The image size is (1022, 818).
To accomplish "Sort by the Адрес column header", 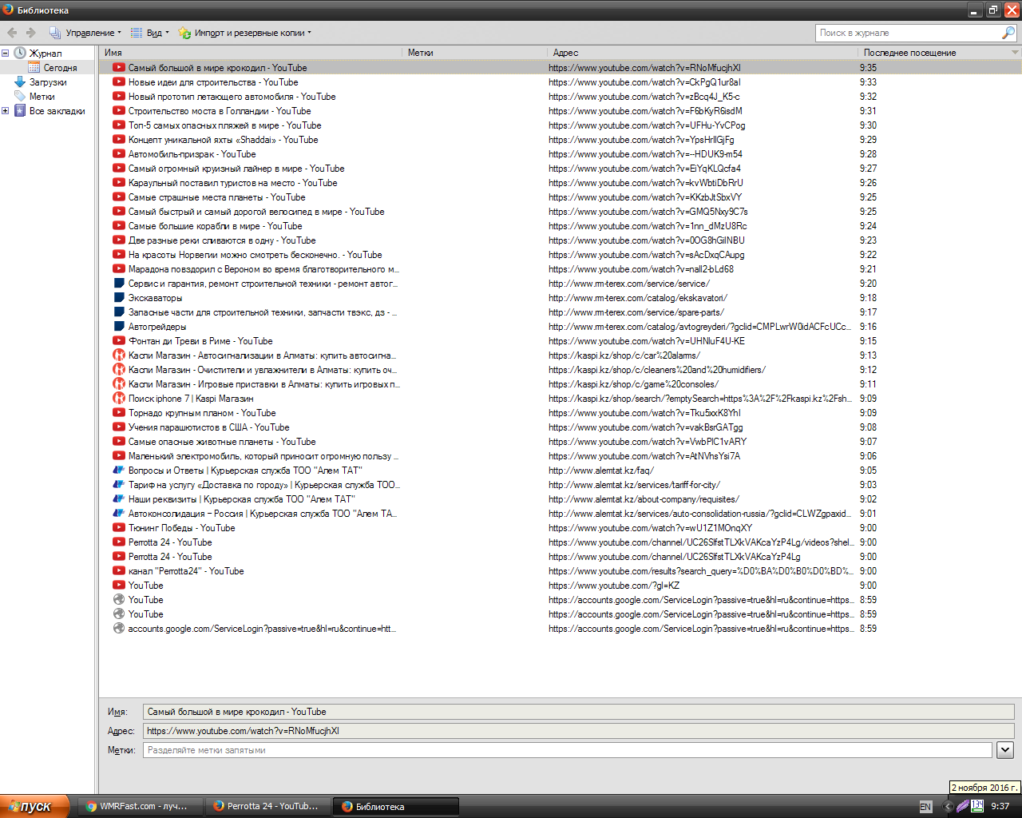I will pos(703,53).
